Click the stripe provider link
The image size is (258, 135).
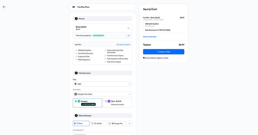click(x=166, y=58)
